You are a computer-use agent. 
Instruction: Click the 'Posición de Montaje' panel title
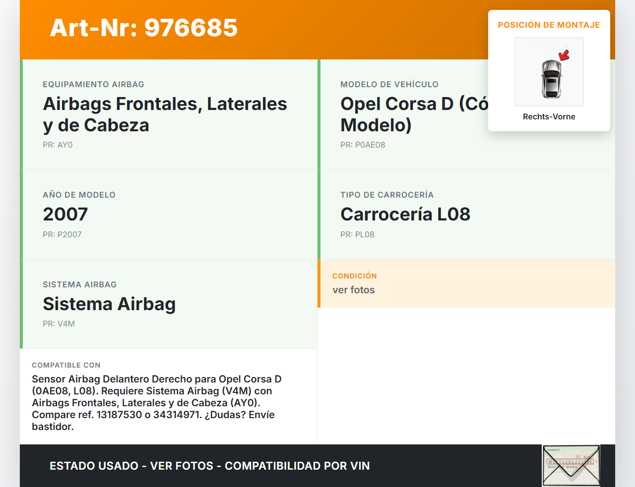point(549,25)
